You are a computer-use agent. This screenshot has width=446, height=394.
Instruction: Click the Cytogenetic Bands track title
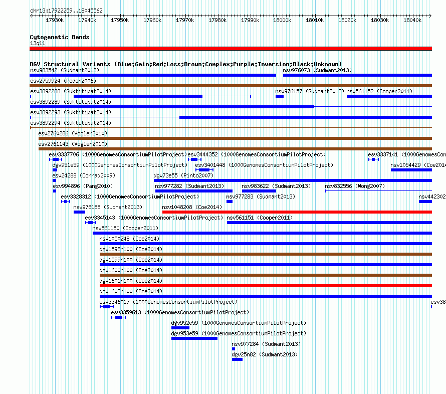60,37
